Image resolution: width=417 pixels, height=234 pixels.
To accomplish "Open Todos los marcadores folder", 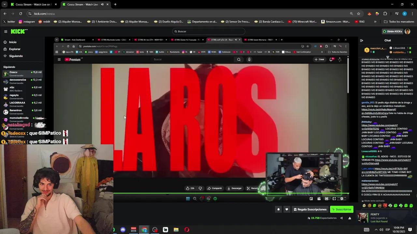I will tap(399, 22).
